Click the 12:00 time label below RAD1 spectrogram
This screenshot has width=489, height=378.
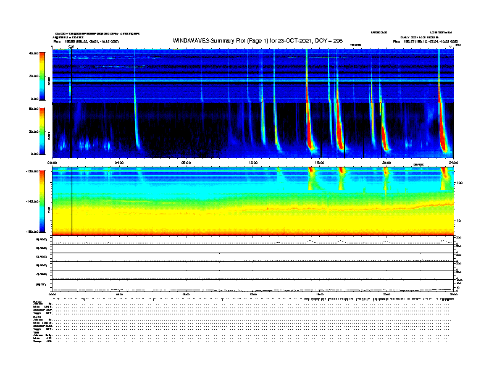253,162
